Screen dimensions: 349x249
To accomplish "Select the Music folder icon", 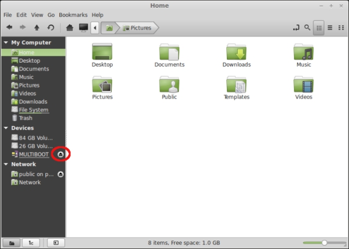I will tap(304, 55).
